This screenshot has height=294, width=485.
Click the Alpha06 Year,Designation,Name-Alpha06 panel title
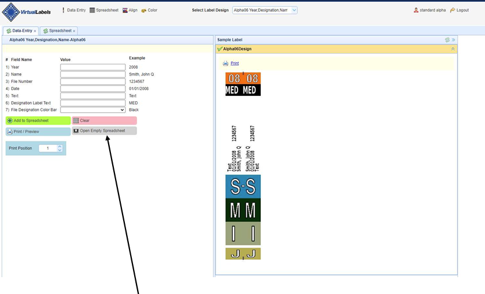click(x=47, y=40)
